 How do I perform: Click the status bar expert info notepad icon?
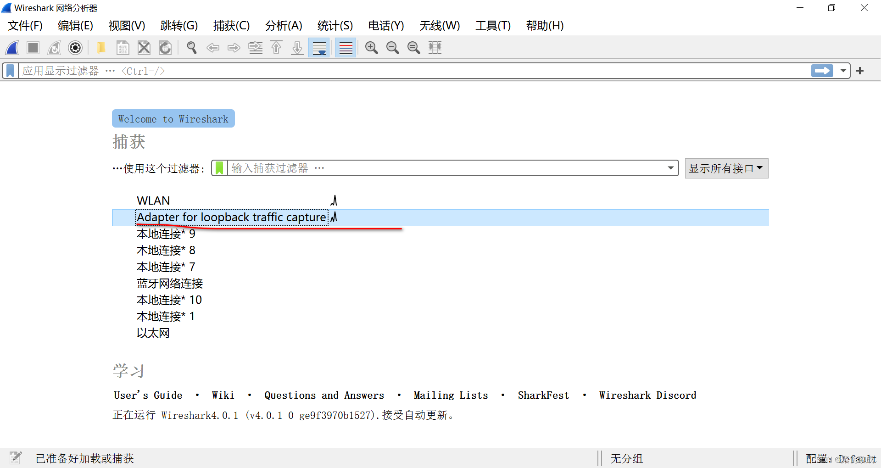(x=16, y=457)
